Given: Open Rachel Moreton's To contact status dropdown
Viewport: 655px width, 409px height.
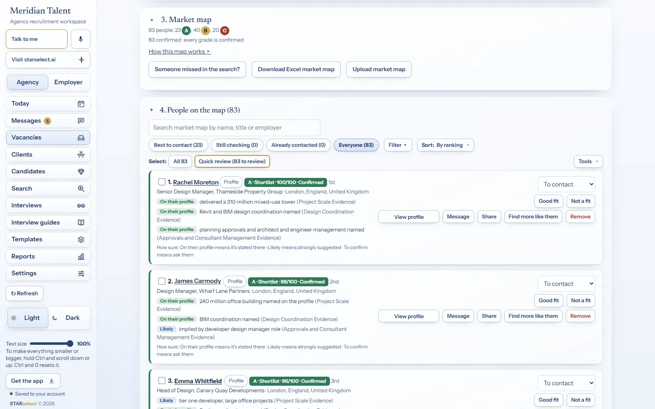Looking at the screenshot, I should [566, 184].
